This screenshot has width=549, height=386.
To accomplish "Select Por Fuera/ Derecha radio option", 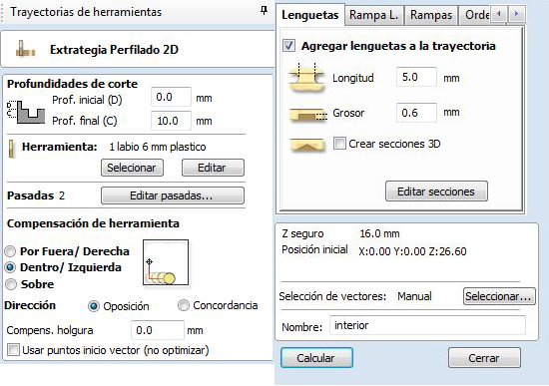I will (11, 251).
